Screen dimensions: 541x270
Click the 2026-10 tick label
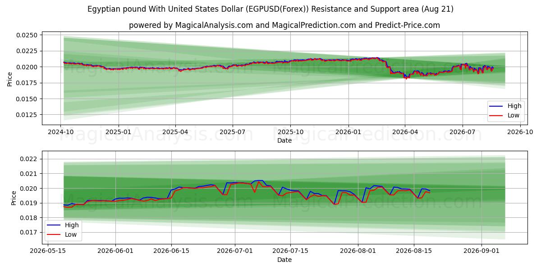point(520,132)
